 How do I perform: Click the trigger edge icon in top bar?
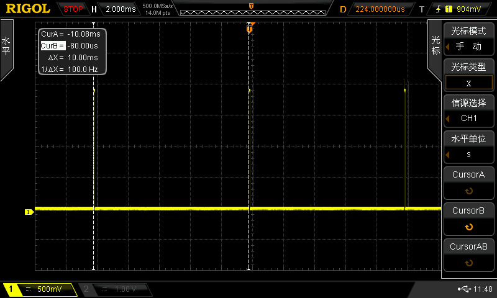coord(439,9)
